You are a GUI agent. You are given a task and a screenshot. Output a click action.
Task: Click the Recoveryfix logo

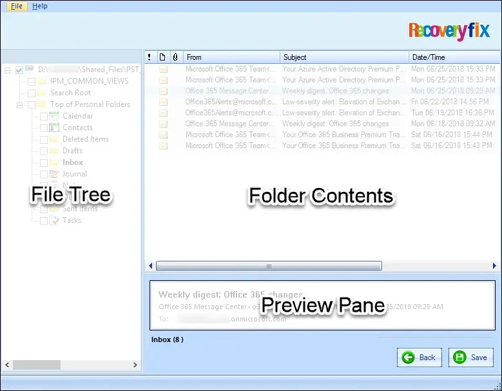tap(449, 31)
